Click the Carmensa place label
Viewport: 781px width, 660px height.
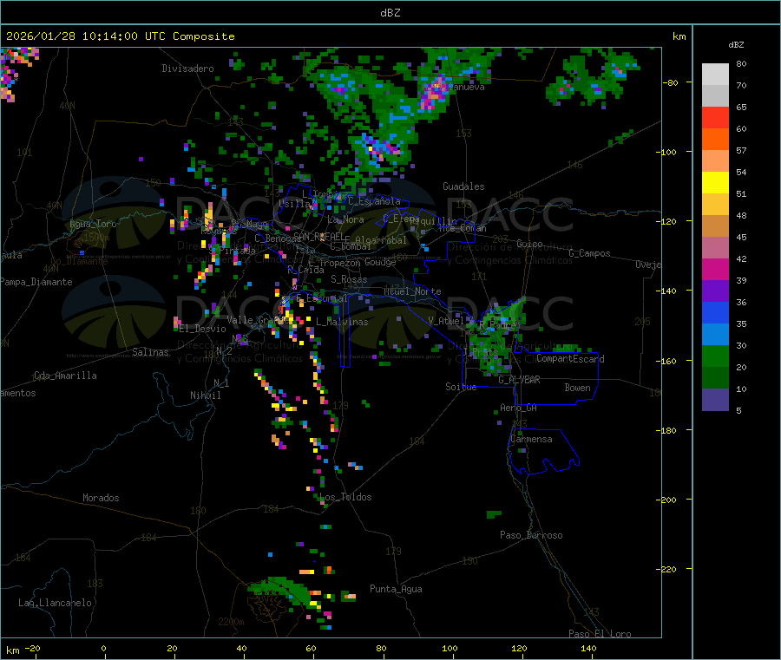tap(531, 440)
